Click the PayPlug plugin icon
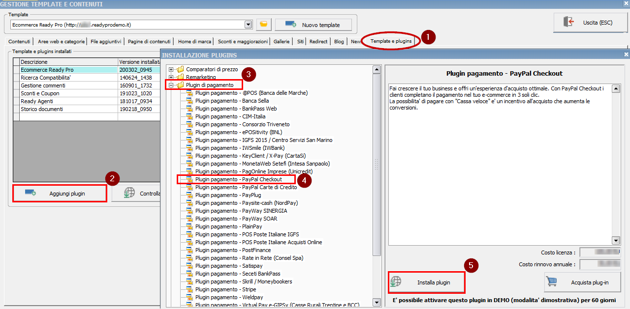630x309 pixels. click(x=189, y=195)
